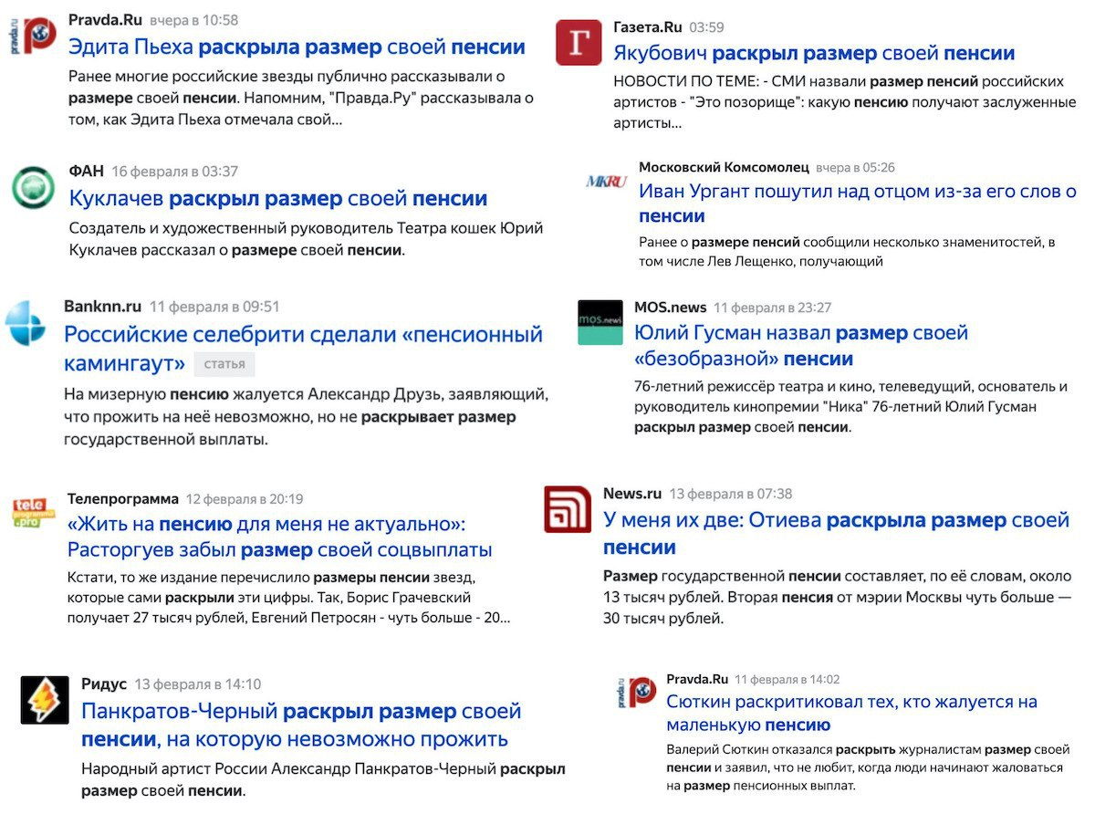Click the timestamp «11 февраля в 09:51»
Viewport: 1095px width, 814px height.
pyautogui.click(x=214, y=307)
